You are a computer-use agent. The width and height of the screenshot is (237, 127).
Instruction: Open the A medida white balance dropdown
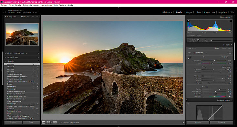[224, 57]
